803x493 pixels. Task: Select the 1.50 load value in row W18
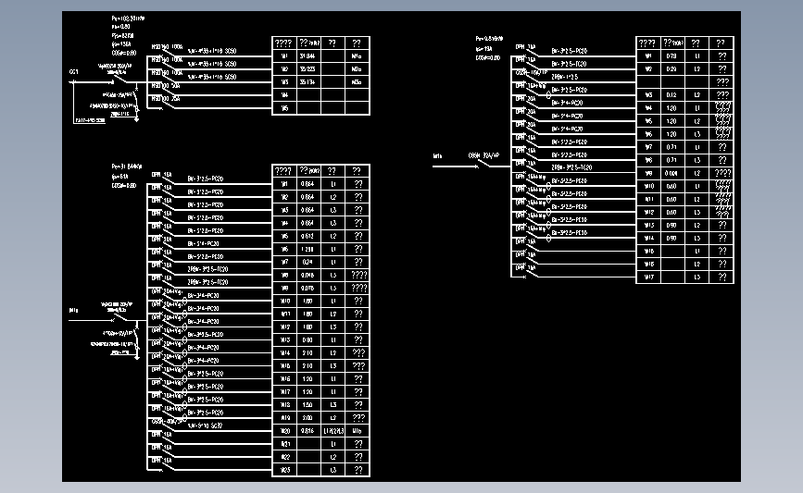(308, 405)
